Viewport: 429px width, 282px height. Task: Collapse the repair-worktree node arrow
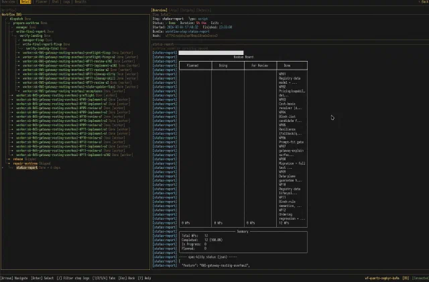[9, 163]
